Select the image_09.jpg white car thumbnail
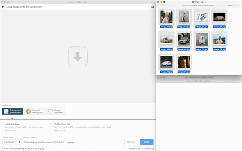 (x=166, y=62)
